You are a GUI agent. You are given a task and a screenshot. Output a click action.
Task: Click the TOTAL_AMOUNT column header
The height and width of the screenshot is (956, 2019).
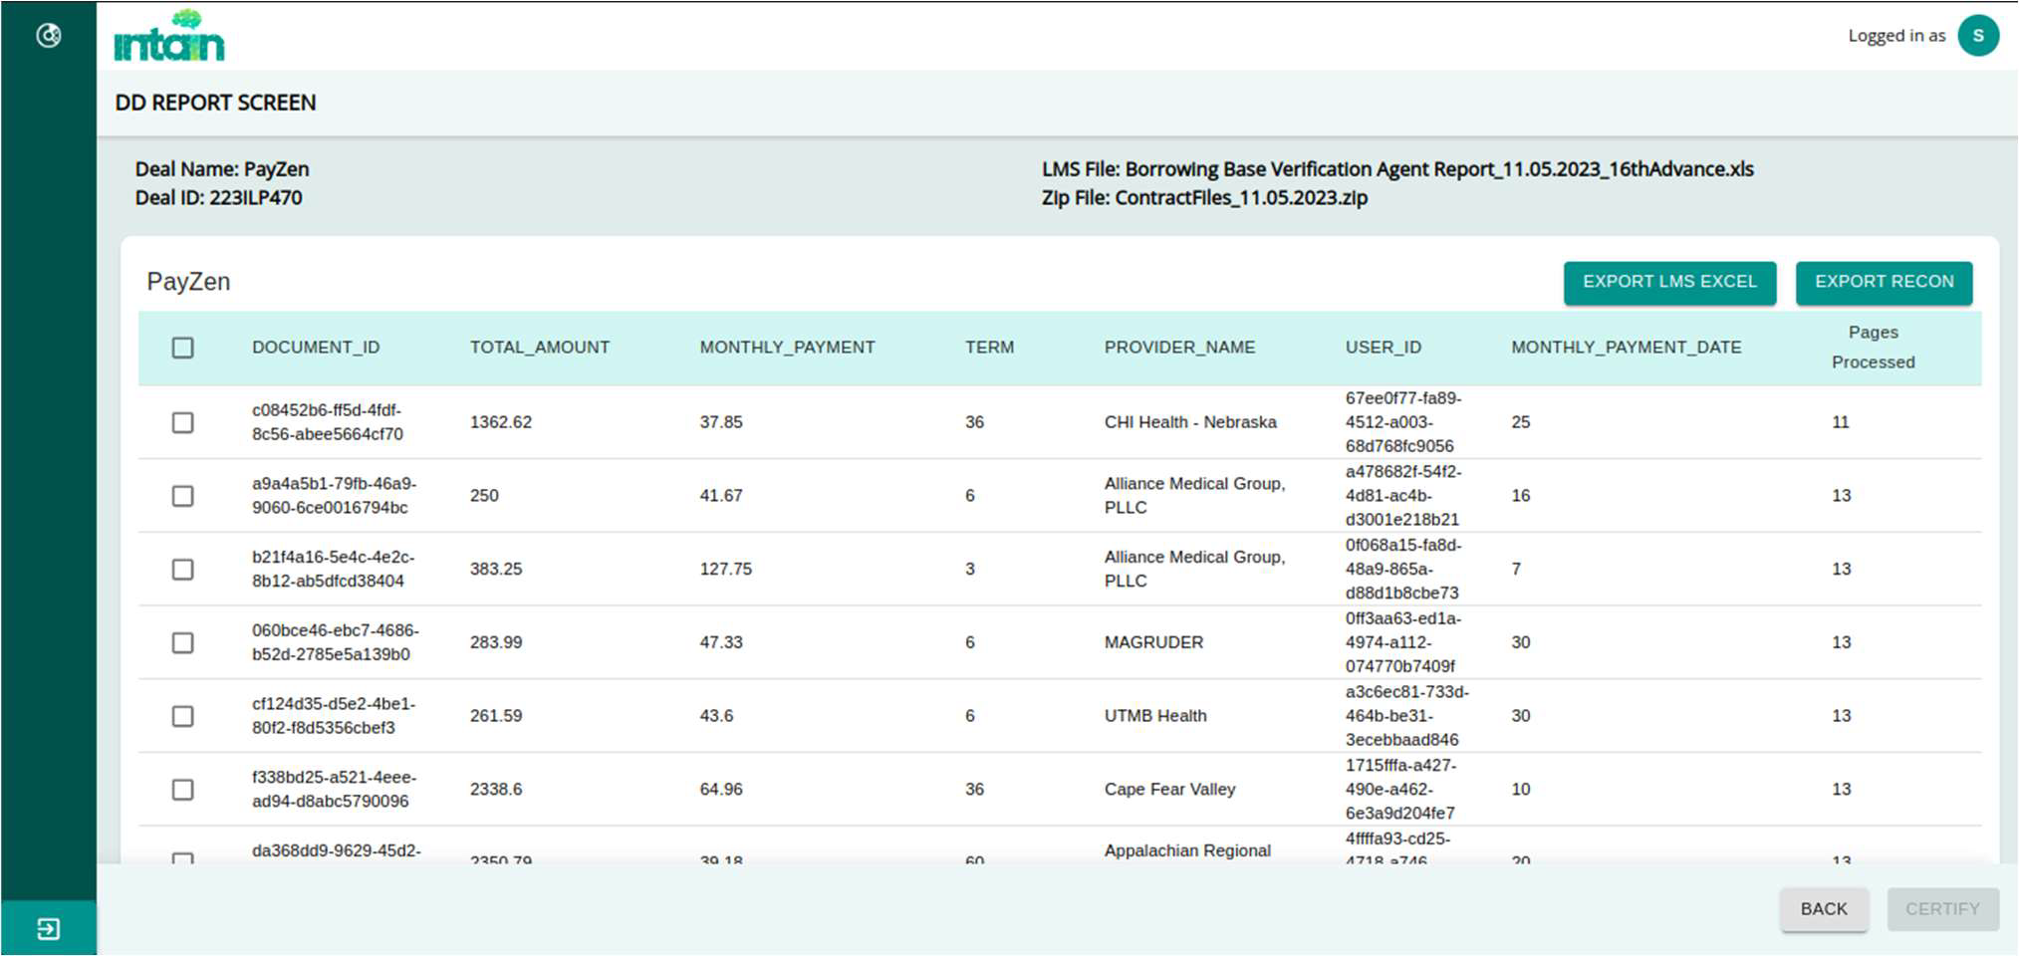(x=539, y=348)
